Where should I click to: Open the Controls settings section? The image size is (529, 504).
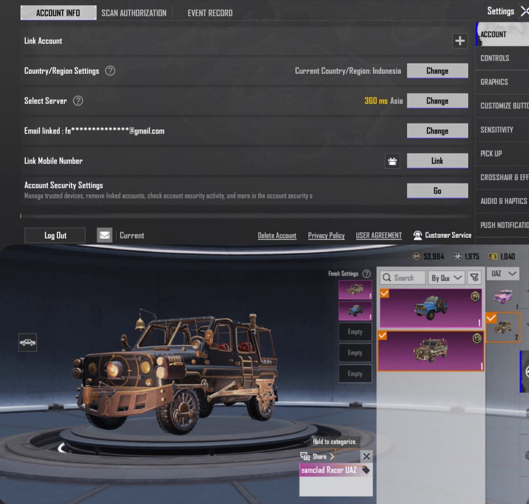click(x=502, y=58)
